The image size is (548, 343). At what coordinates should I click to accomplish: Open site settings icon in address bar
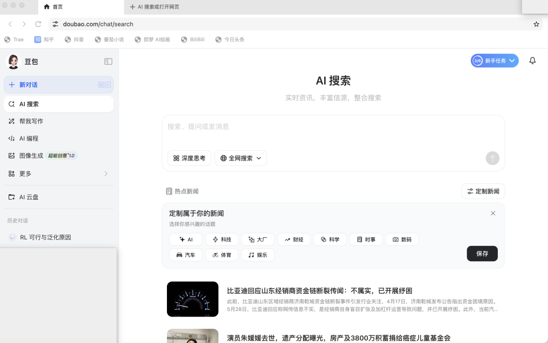55,24
